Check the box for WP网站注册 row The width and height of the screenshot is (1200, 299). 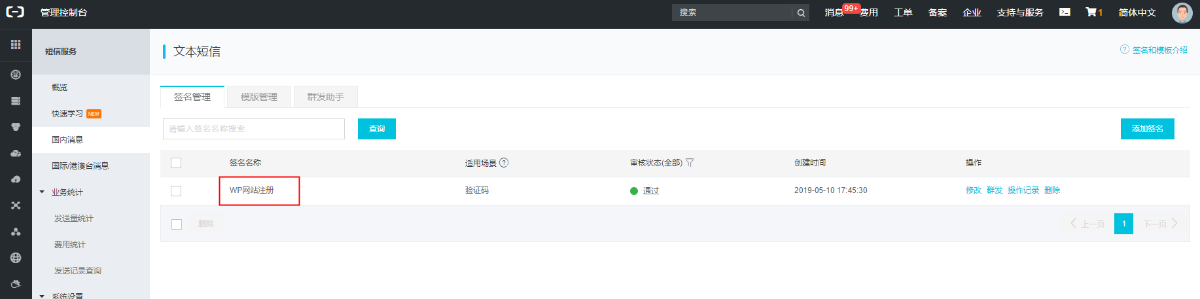[x=176, y=191]
